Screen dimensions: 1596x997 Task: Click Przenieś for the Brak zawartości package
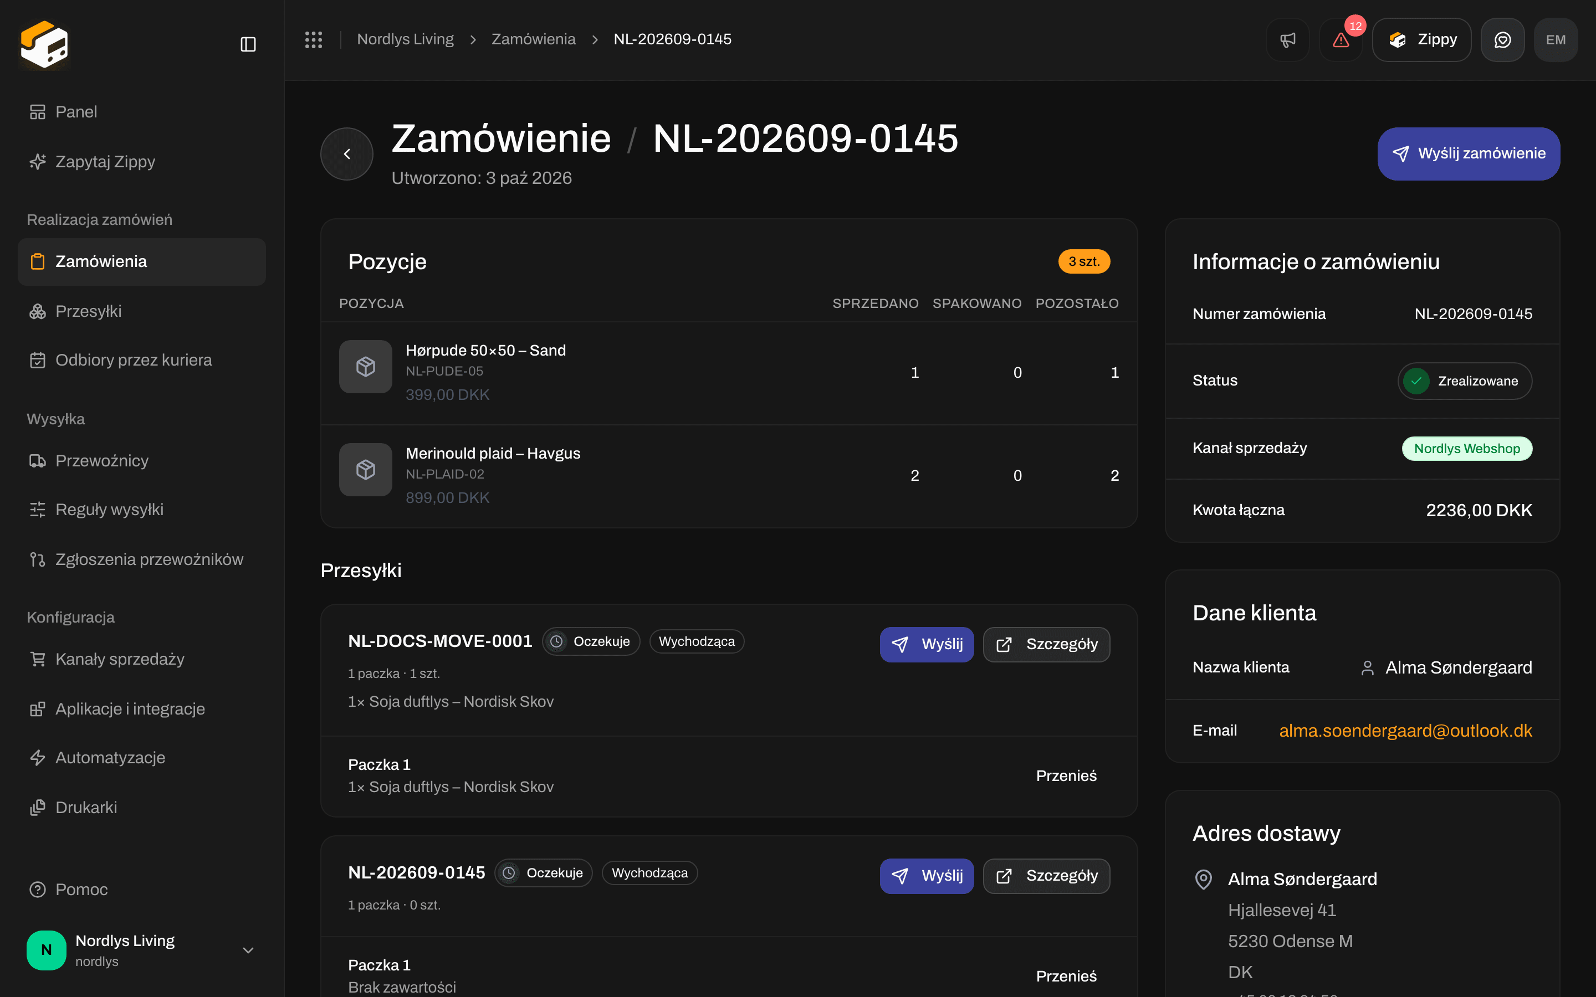click(x=1066, y=977)
